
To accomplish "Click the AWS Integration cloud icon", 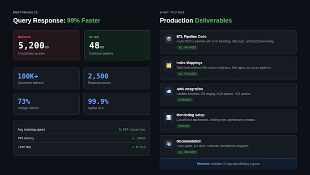I will [x=169, y=91].
